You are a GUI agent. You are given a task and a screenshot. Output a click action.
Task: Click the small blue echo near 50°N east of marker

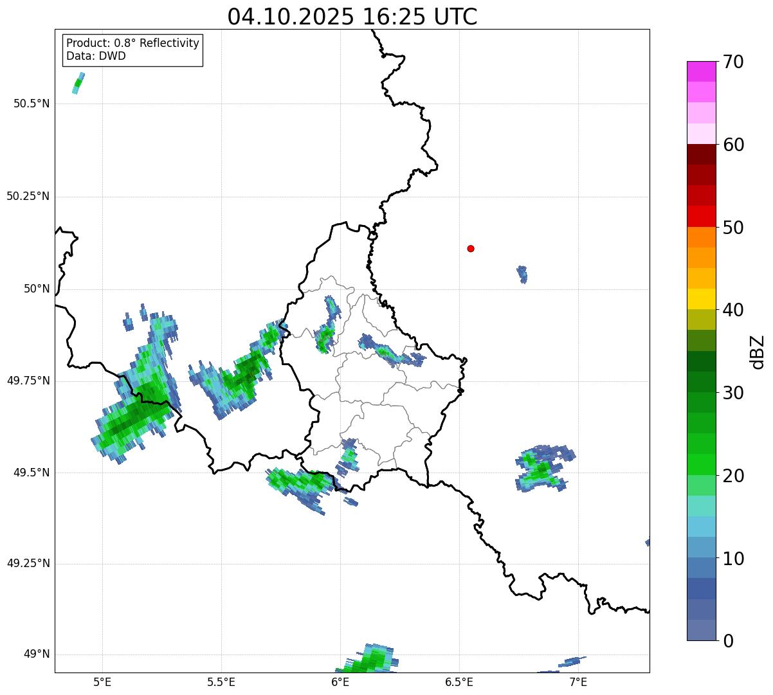pos(522,275)
